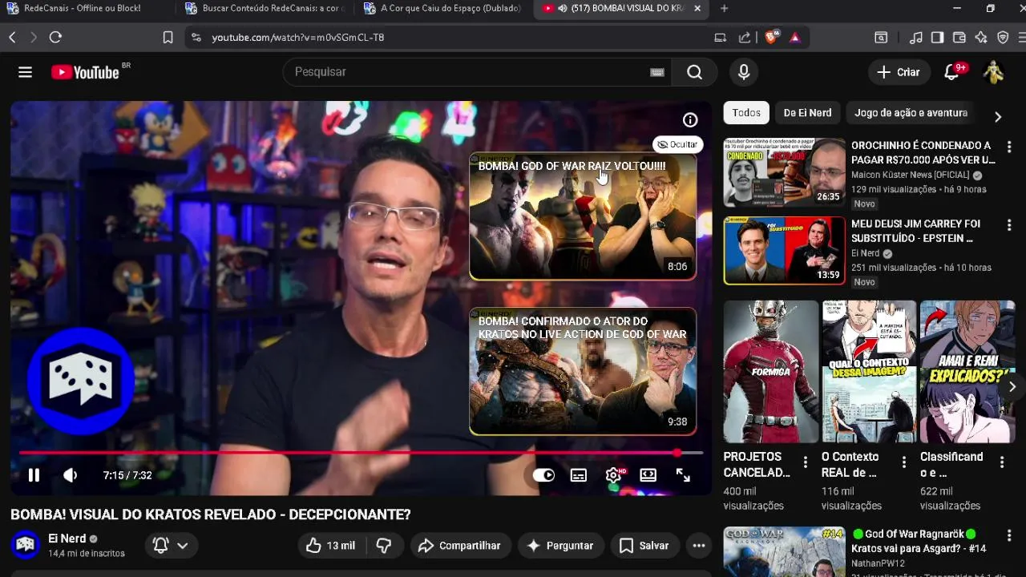
Task: Open the Brave Shields lion icon
Action: pyautogui.click(x=771, y=37)
